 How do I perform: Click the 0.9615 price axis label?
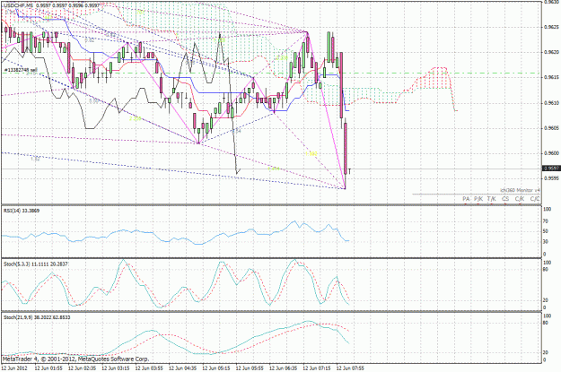[551, 77]
